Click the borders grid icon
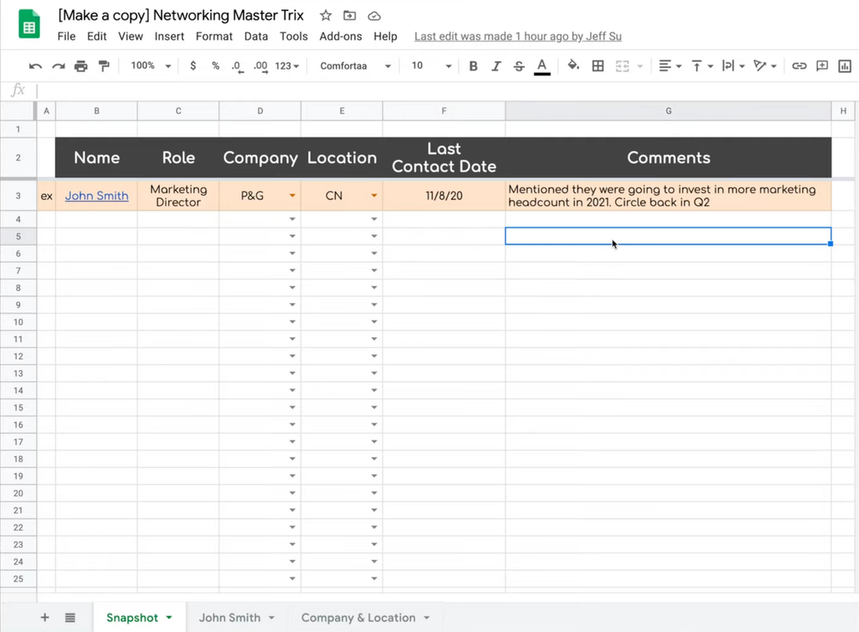 (598, 66)
